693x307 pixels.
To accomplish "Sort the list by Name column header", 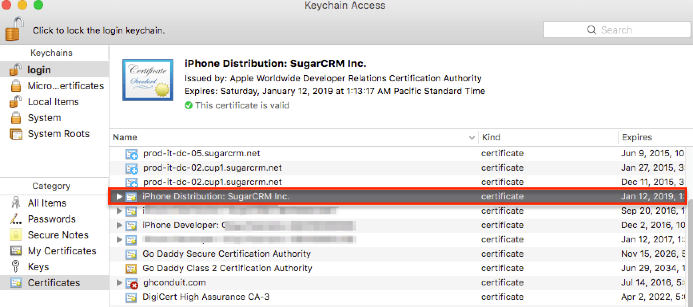I will point(294,137).
